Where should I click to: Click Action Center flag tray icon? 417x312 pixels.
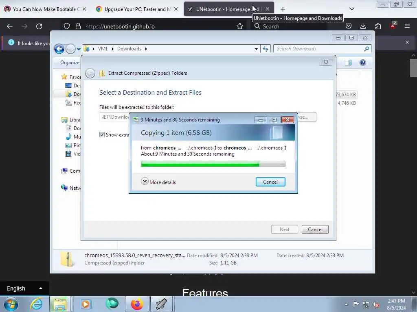[x=356, y=304]
